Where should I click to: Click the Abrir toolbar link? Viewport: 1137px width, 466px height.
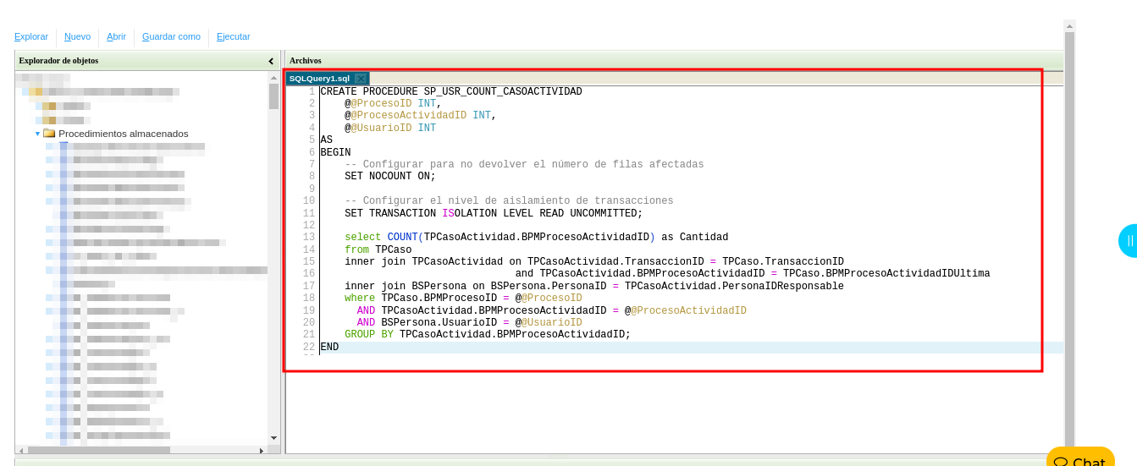pos(116,36)
